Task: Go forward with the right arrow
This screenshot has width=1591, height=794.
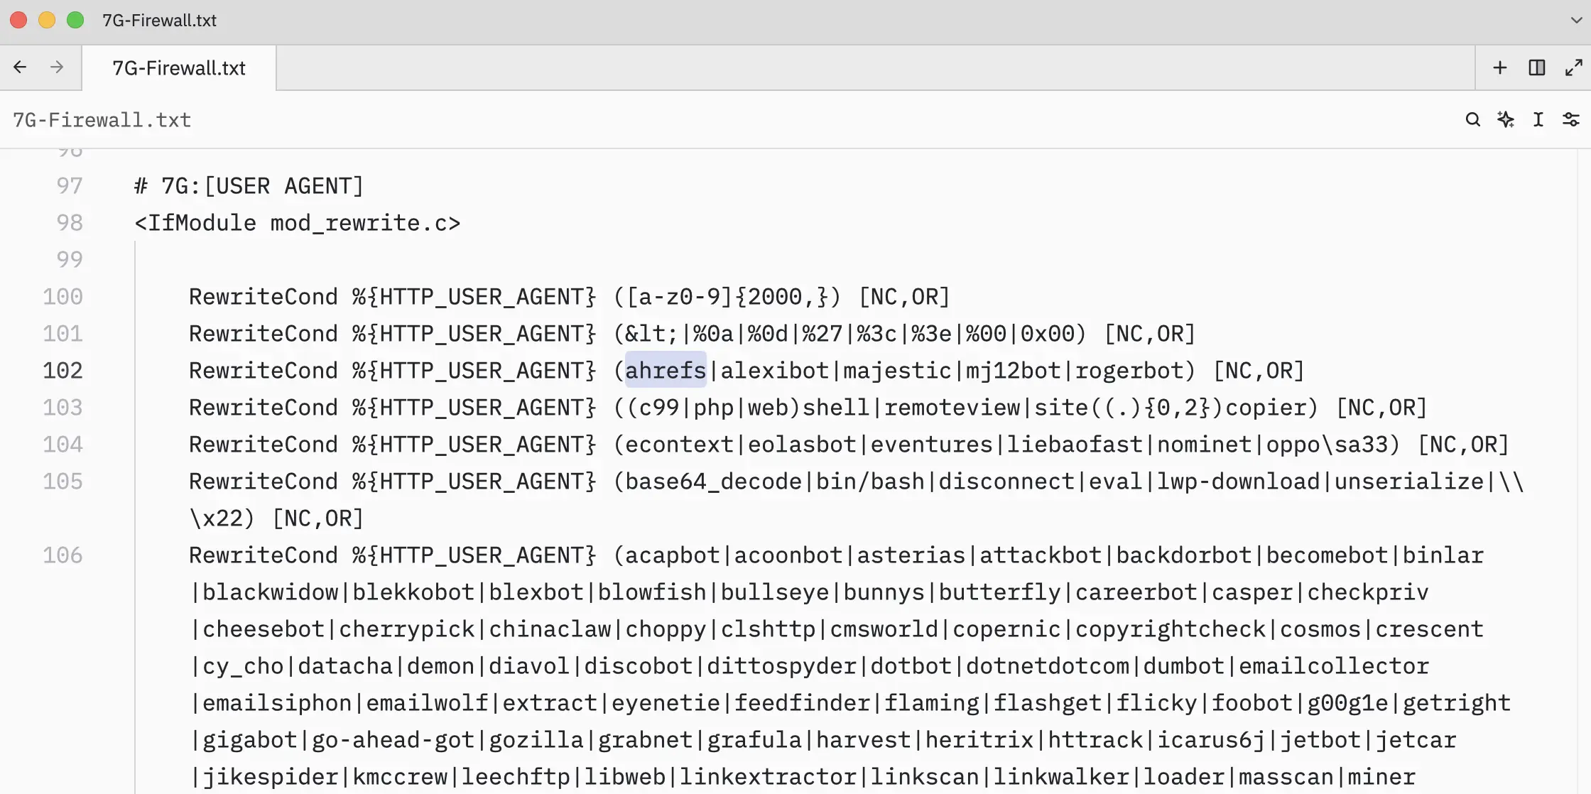Action: (x=57, y=67)
